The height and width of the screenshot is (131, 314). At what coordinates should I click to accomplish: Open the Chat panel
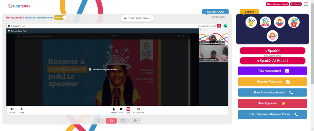[x=121, y=110]
